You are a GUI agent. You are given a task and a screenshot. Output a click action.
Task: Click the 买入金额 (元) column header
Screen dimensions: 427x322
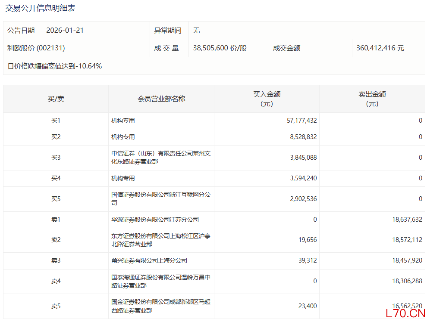[267, 99]
